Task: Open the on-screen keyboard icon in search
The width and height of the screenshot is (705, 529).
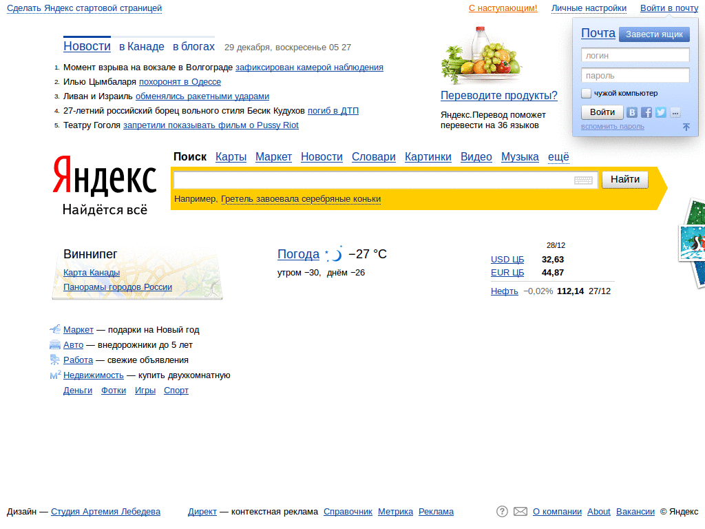Action: pos(583,180)
